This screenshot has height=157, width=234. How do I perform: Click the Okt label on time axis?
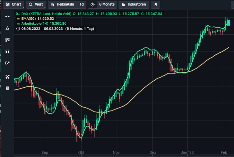(x=81, y=152)
